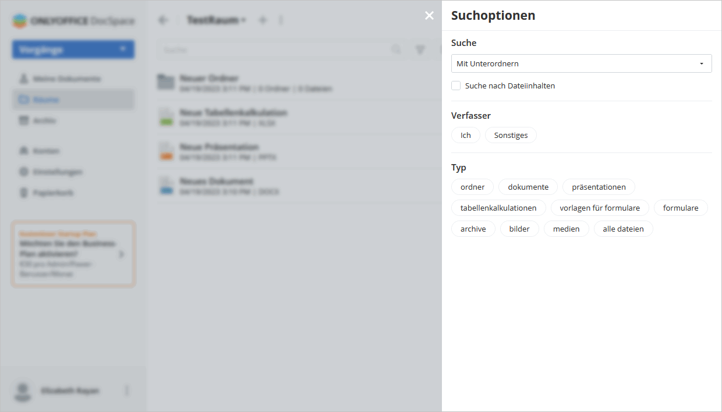Open the Vorgänge actions dropdown button
The height and width of the screenshot is (412, 722).
73,49
